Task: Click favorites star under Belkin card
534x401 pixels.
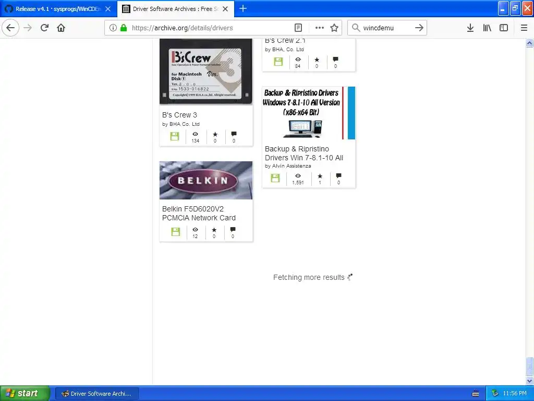Action: click(x=214, y=230)
